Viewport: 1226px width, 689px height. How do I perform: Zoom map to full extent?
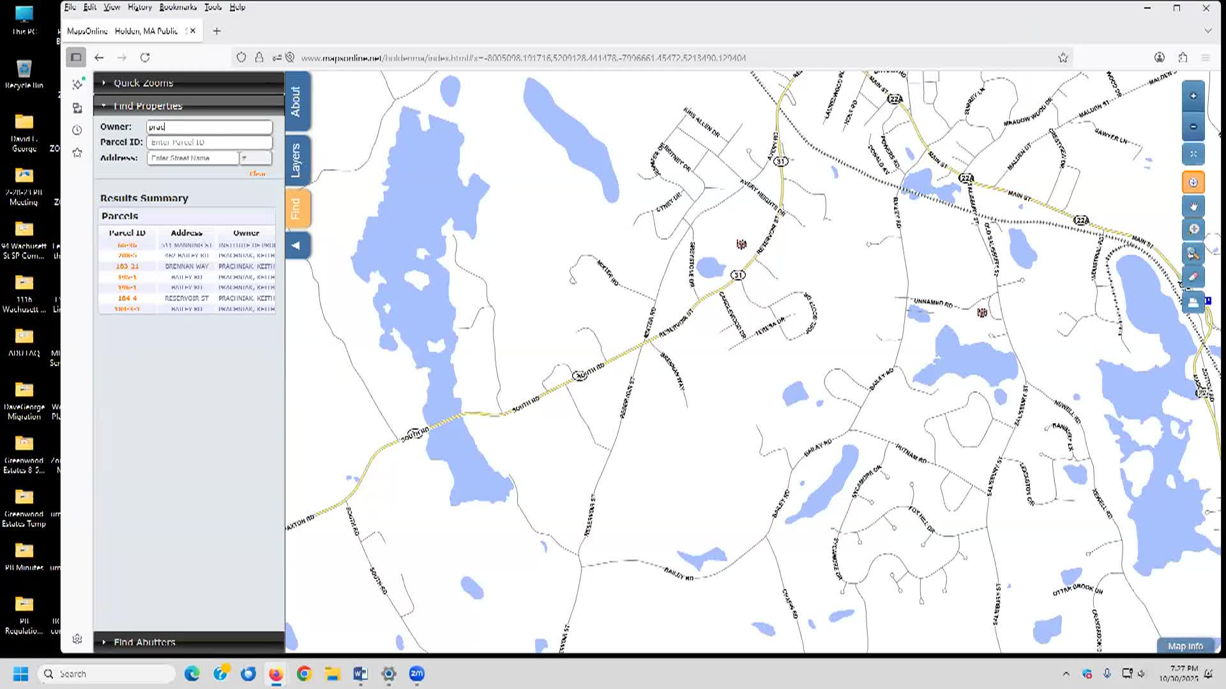[1193, 154]
